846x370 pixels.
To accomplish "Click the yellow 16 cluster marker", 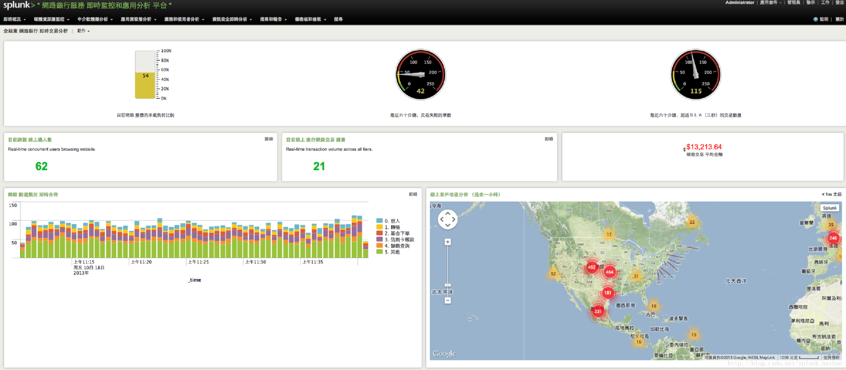I will (639, 342).
